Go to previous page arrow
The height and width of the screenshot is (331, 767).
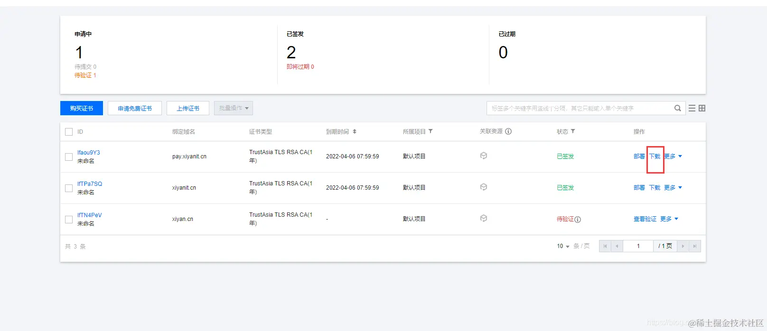coord(617,246)
